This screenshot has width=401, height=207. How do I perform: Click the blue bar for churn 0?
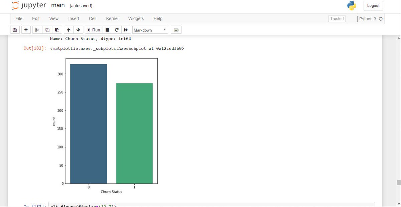click(89, 124)
